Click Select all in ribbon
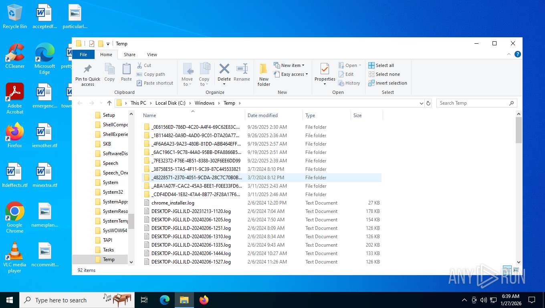The height and width of the screenshot is (308, 545). (381, 65)
